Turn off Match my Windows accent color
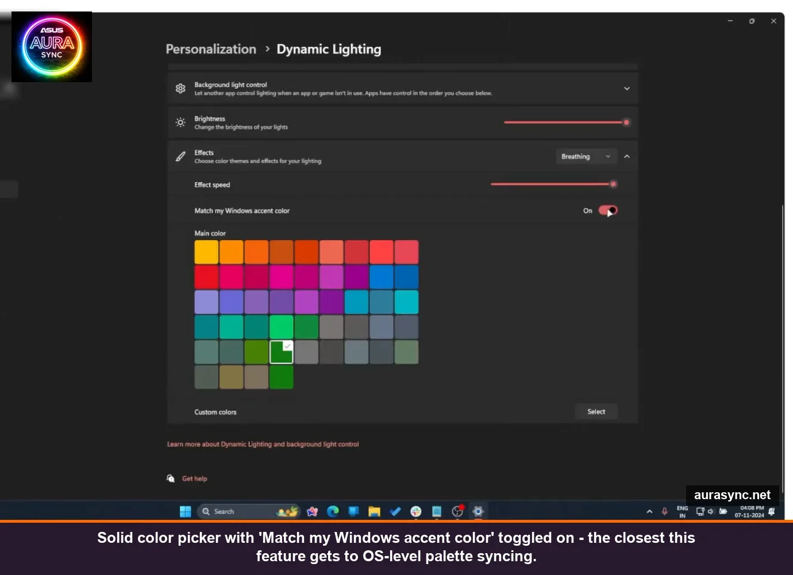The height and width of the screenshot is (575, 793). point(609,210)
